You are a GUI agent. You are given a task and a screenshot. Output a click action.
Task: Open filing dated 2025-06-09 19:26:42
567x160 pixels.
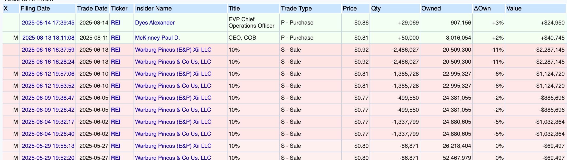[48, 110]
